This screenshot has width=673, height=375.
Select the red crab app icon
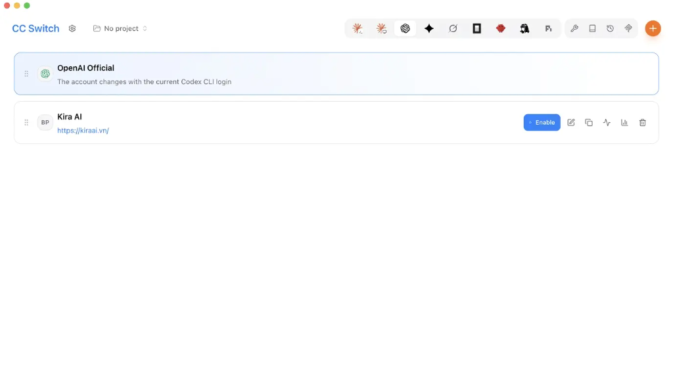click(x=500, y=28)
